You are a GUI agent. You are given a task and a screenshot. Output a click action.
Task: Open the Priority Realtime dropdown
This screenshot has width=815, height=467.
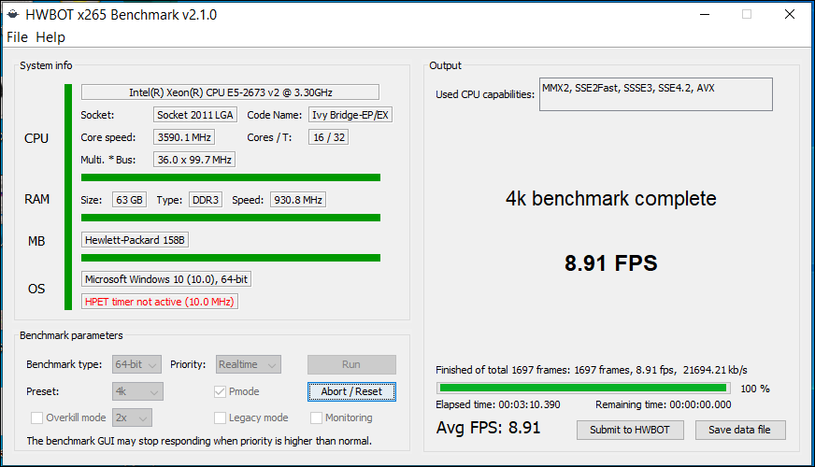[249, 364]
